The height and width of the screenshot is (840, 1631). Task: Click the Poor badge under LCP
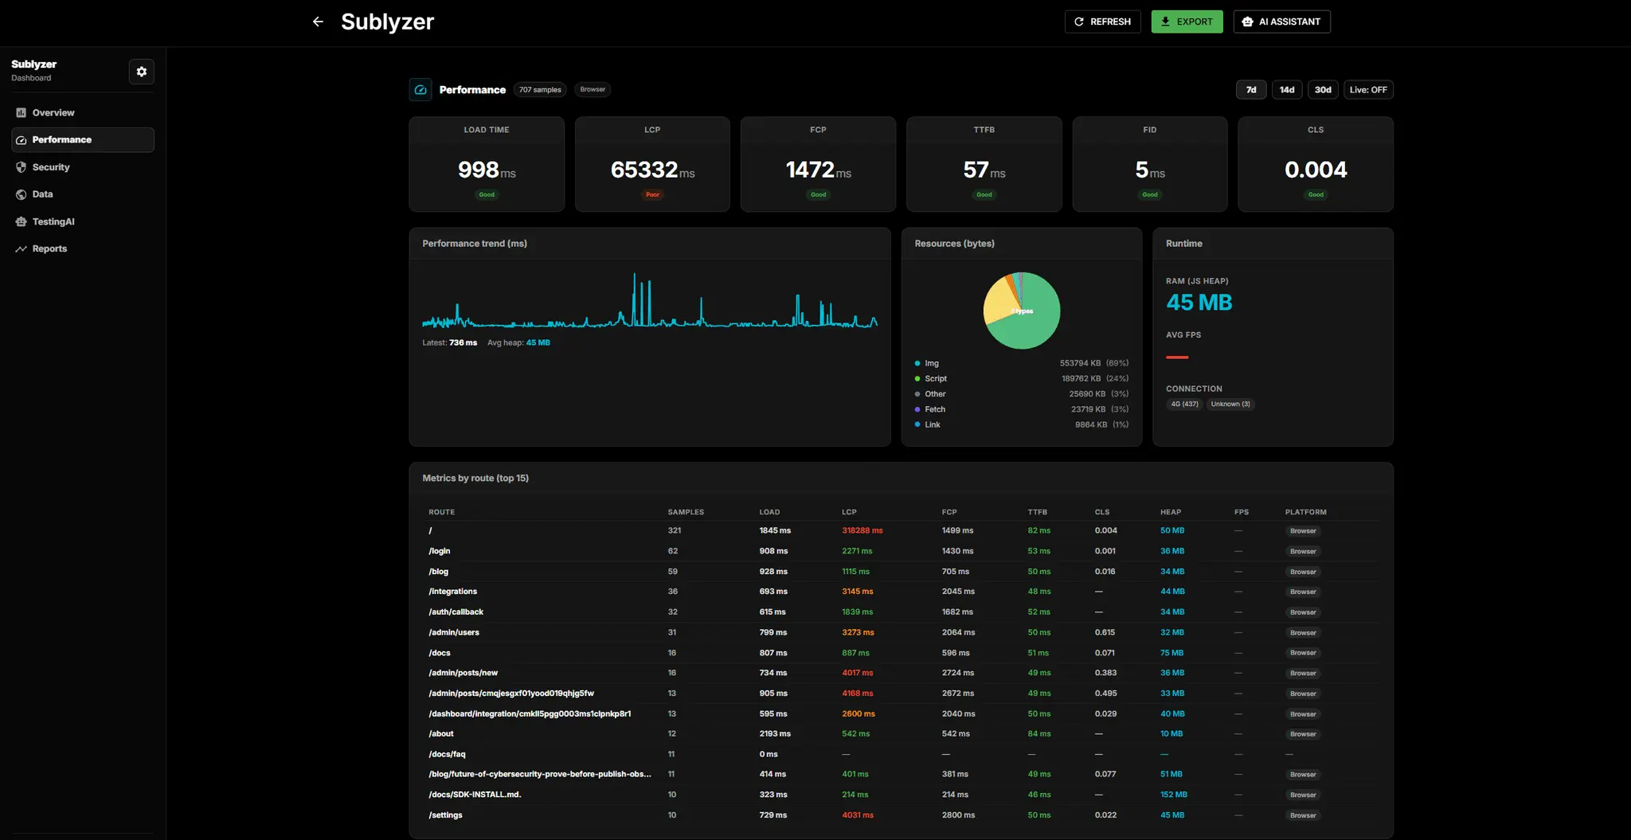click(652, 194)
